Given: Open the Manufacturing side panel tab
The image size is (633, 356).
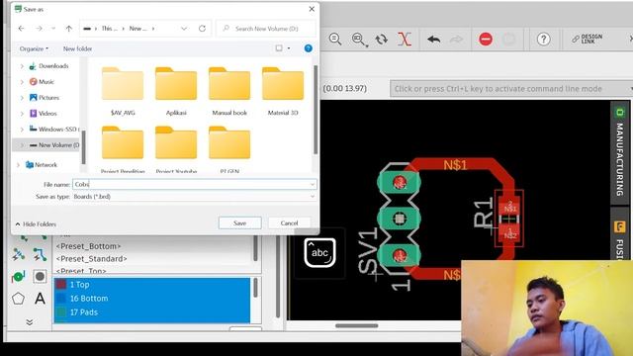Looking at the screenshot, I should [620, 152].
